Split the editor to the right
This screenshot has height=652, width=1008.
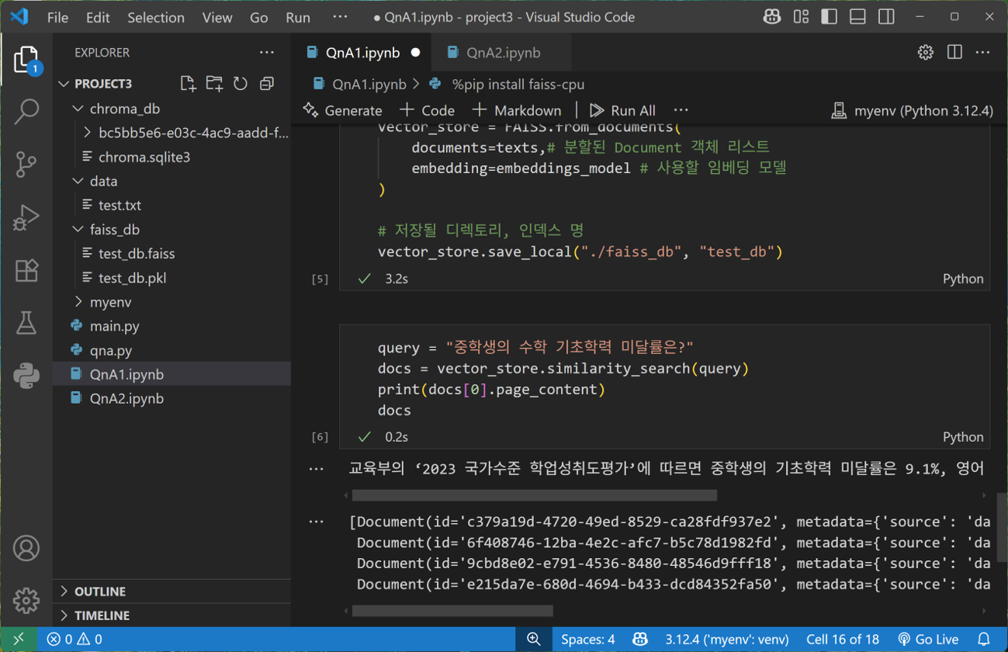(x=954, y=52)
